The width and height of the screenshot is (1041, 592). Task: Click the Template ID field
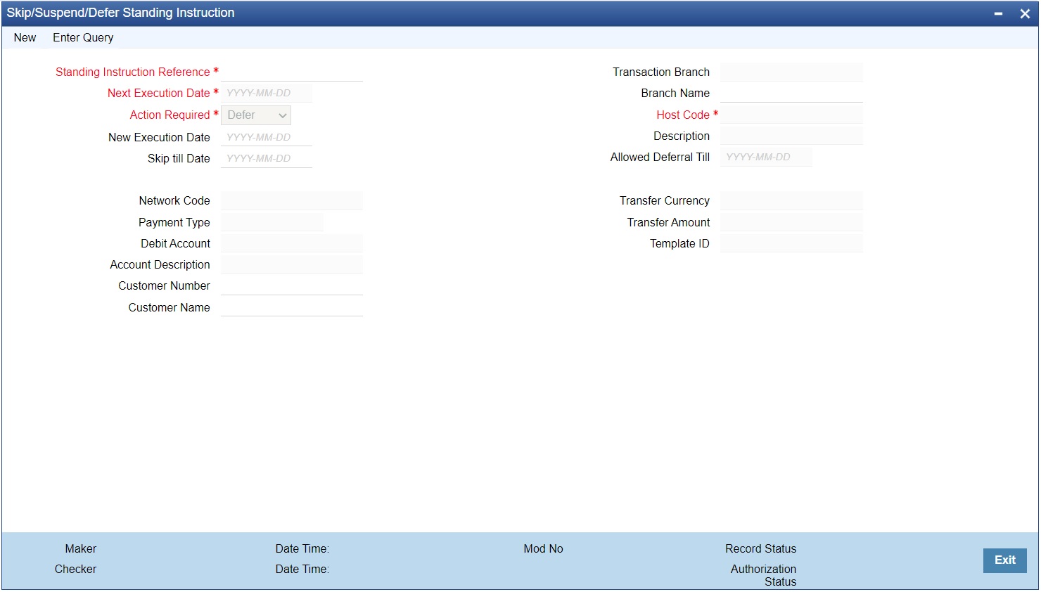point(791,243)
